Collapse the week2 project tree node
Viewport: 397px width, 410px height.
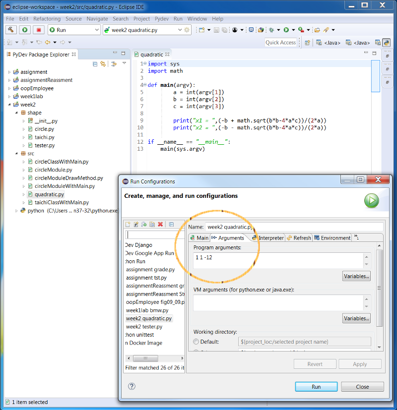click(9, 105)
